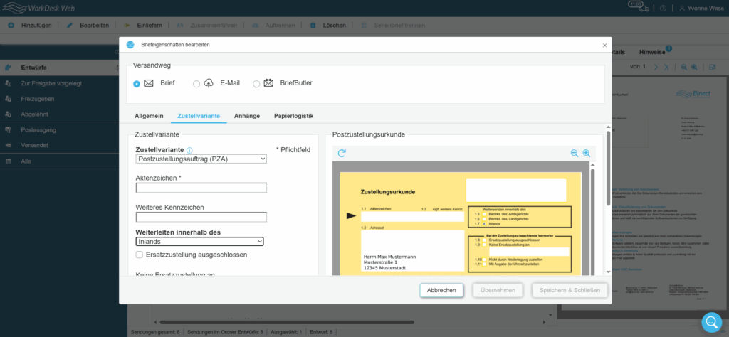The image size is (729, 337).
Task: Open the Zustellvariante dropdown
Action: coord(201,159)
